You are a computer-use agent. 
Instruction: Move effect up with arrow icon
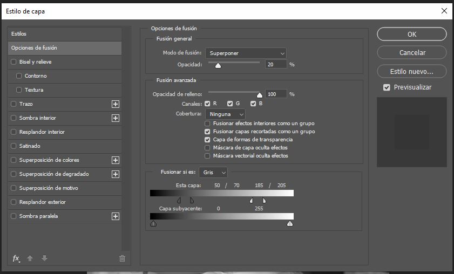pos(30,258)
